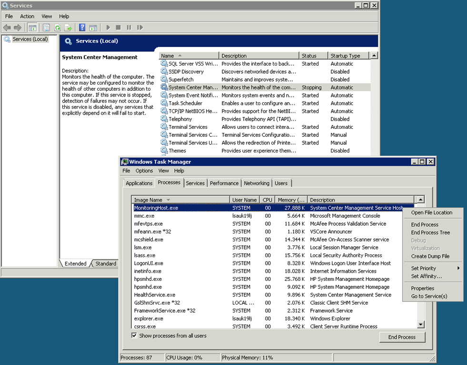
Task: Click the Show/Hide Action Pane toolbar icon
Action: (93, 28)
